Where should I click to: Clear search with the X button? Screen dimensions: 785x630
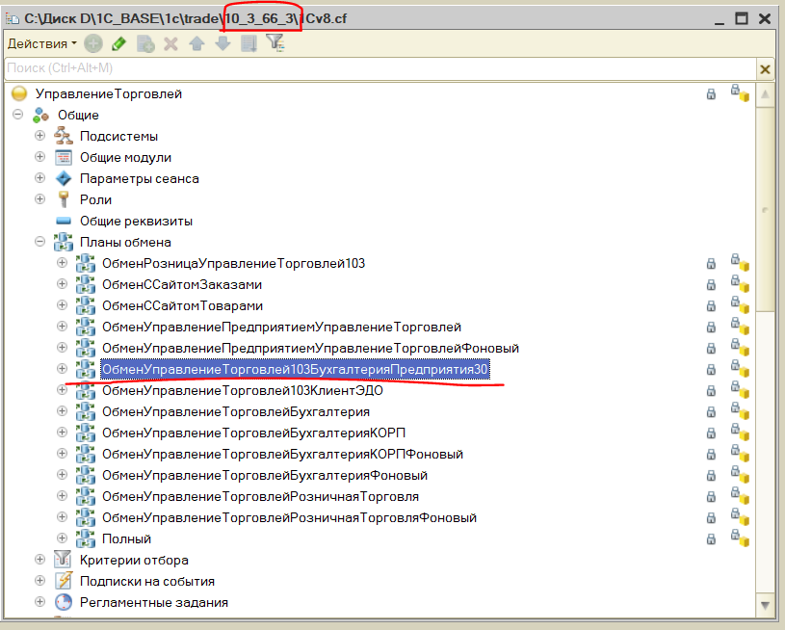(765, 69)
